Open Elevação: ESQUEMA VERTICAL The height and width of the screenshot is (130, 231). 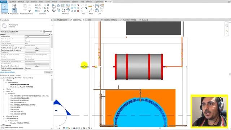[20, 123]
